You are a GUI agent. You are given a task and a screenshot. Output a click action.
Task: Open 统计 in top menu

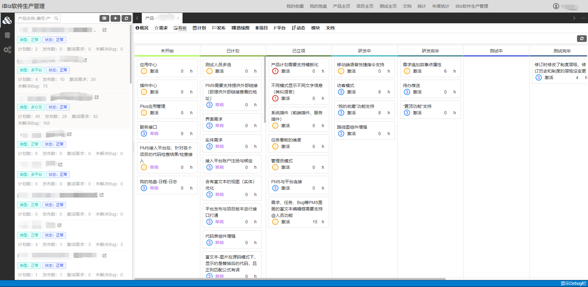(x=422, y=6)
